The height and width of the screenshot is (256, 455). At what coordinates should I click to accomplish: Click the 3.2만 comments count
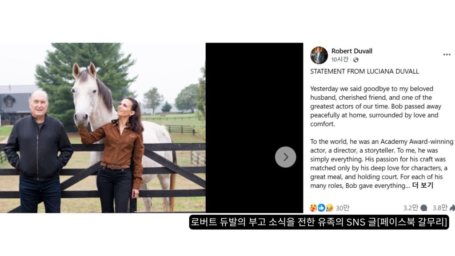[410, 208]
